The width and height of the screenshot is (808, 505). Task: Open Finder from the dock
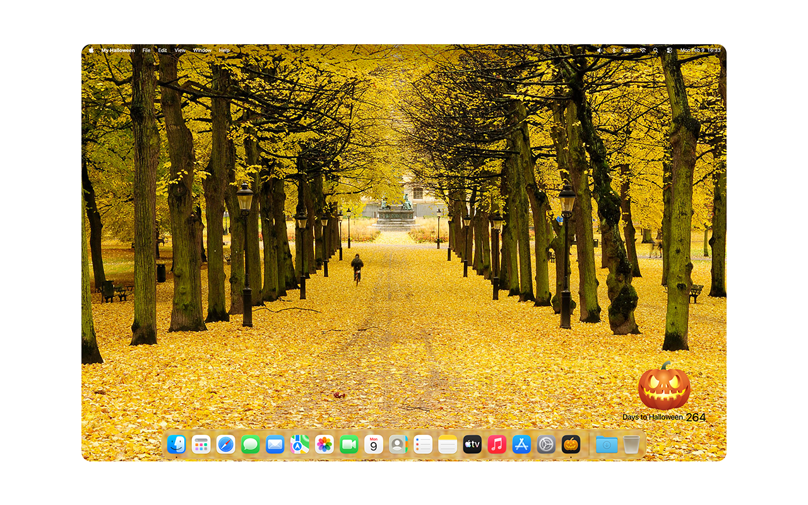(176, 444)
